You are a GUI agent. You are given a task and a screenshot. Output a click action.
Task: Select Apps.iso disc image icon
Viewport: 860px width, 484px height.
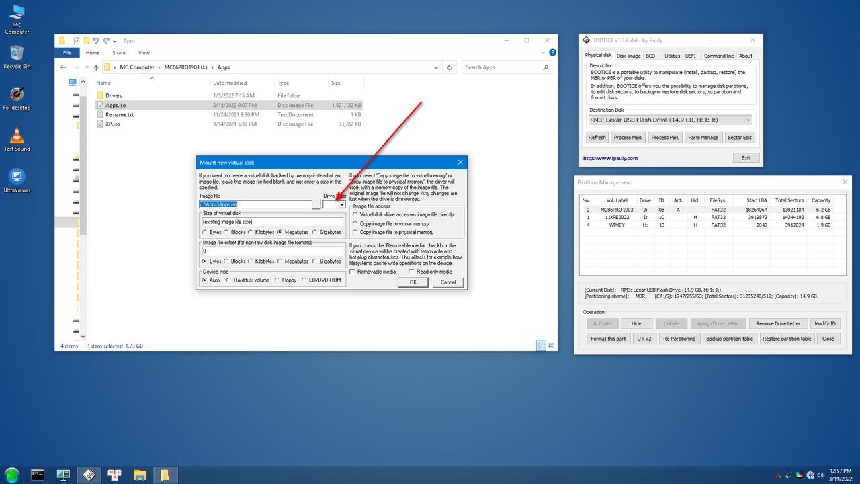[100, 105]
